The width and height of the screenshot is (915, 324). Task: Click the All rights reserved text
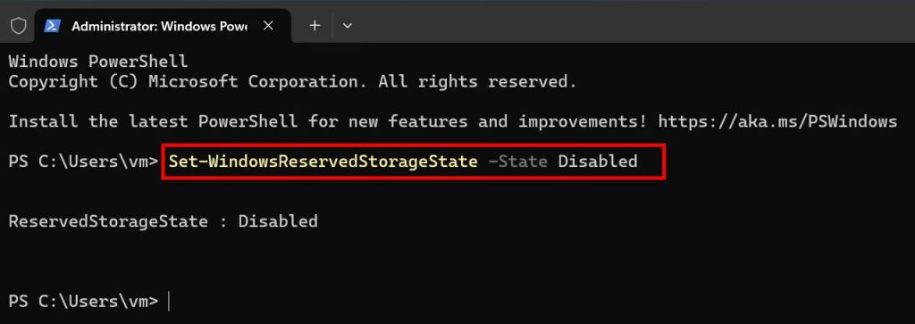[477, 81]
